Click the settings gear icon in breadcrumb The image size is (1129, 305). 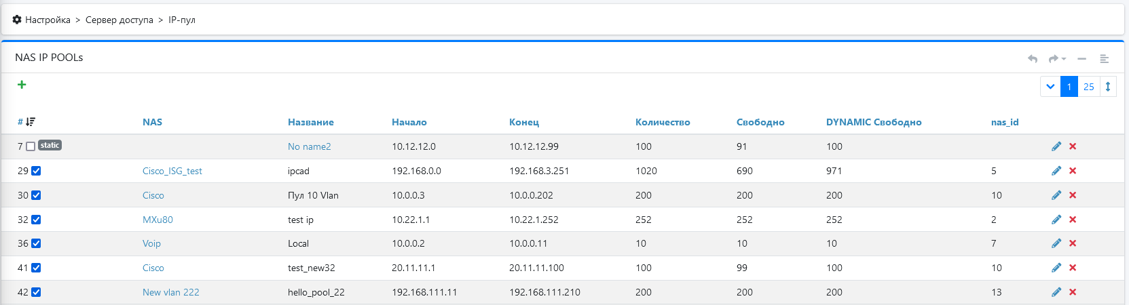click(x=17, y=20)
